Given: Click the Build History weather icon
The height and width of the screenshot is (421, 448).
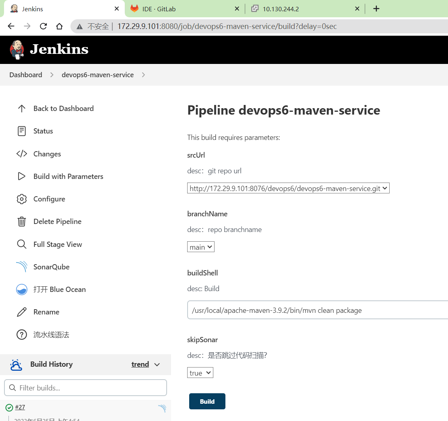Looking at the screenshot, I should point(16,365).
